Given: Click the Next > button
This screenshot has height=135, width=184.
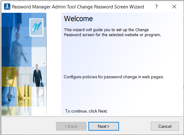Looking at the screenshot, I should pyautogui.click(x=104, y=126).
